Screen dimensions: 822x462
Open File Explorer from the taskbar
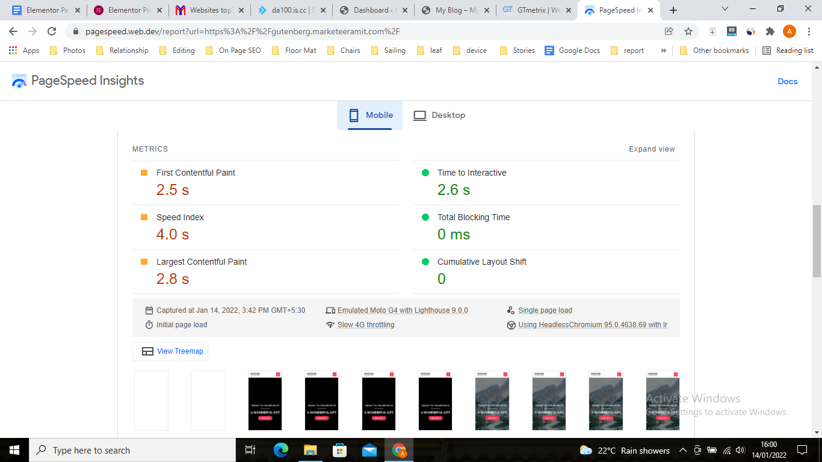311,450
